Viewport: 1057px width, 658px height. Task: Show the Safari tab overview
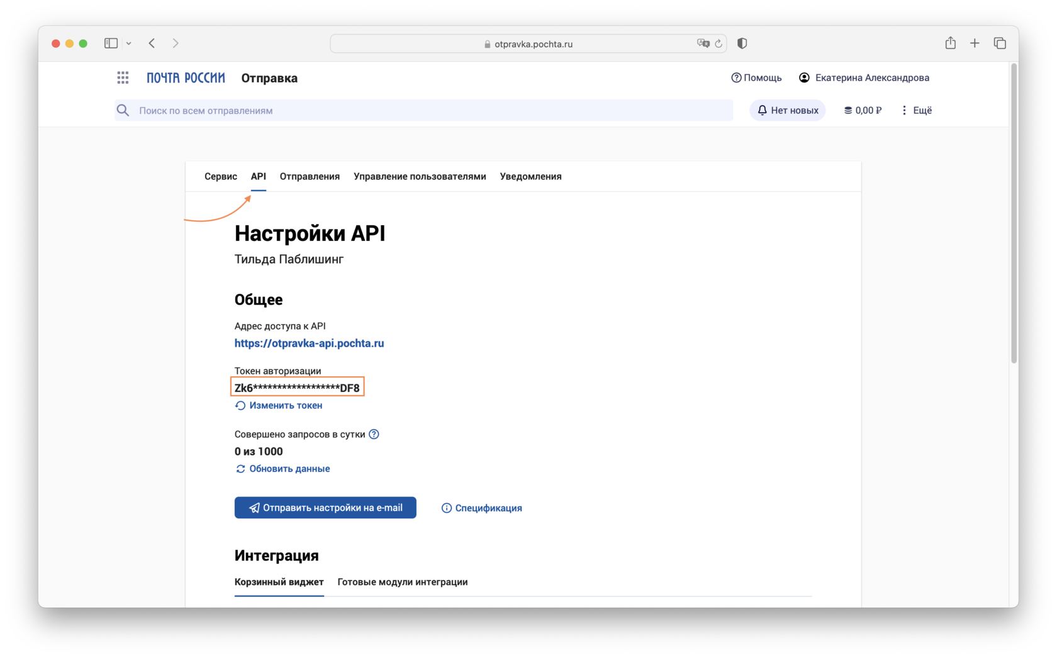click(1000, 43)
